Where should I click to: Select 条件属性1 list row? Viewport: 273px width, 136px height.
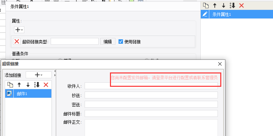coord(237,14)
